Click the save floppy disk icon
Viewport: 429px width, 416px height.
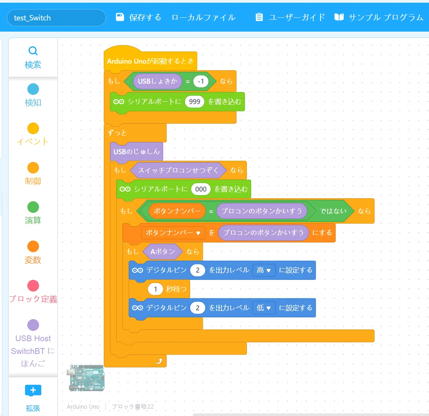(120, 17)
